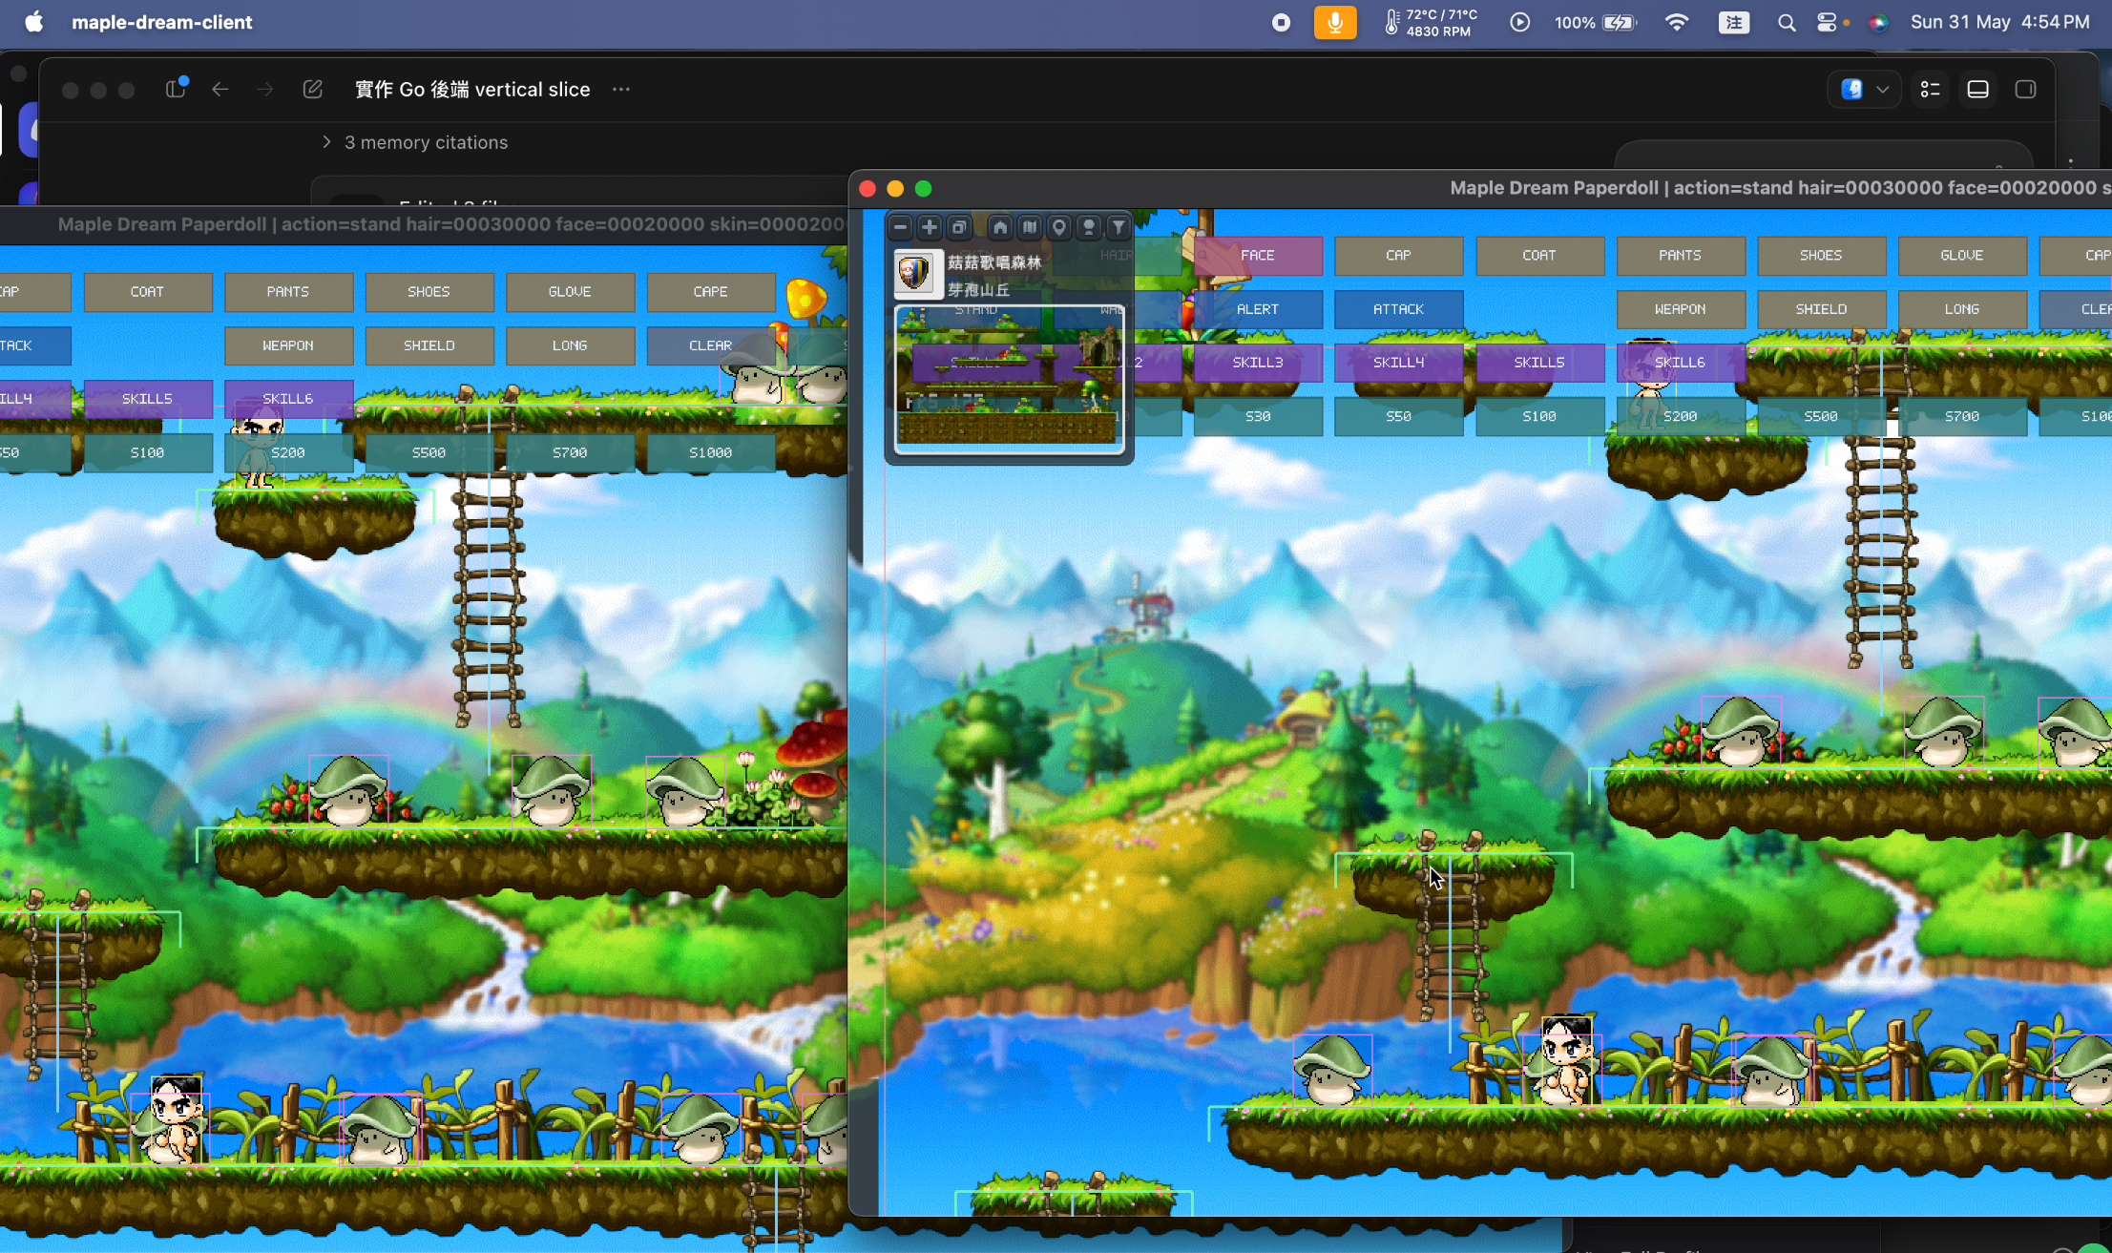Click S50 in the active Paperdoll window
The width and height of the screenshot is (2112, 1253).
point(1399,417)
